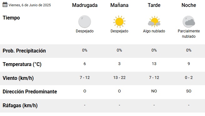Select the Noche column header
The height and width of the screenshot is (116, 205).
point(189,5)
